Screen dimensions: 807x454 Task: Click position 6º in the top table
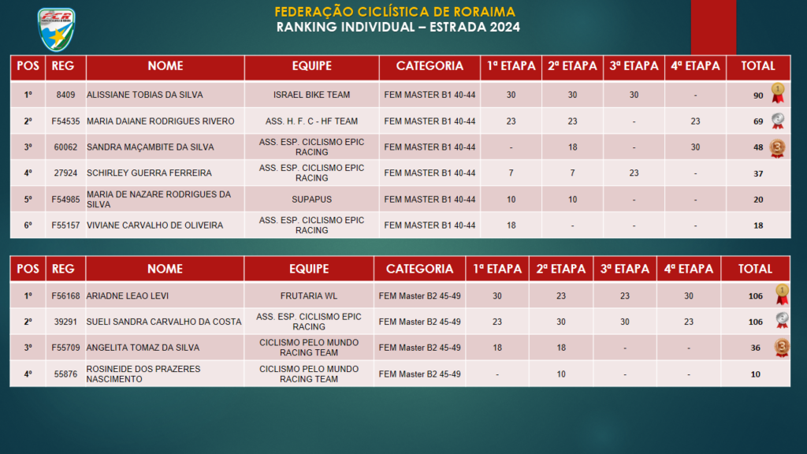pos(28,225)
